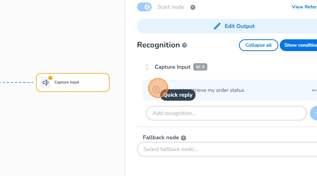Expand or collapse Capture Input section arrows
317x176 pixels.
[147, 67]
